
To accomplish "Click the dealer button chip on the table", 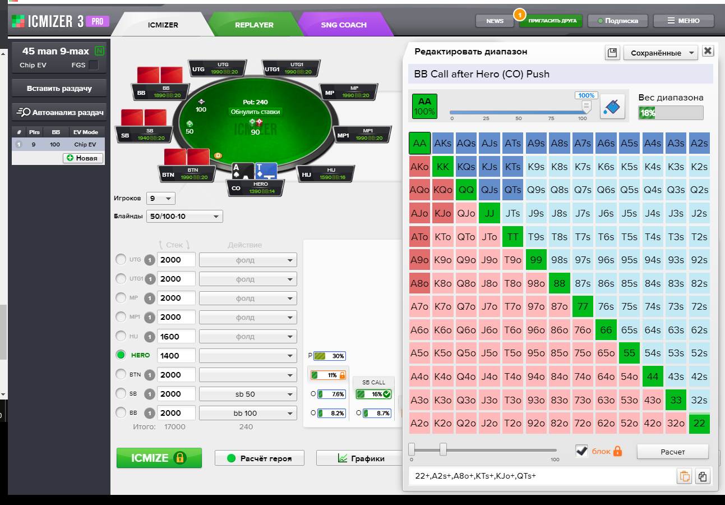I will 218,155.
